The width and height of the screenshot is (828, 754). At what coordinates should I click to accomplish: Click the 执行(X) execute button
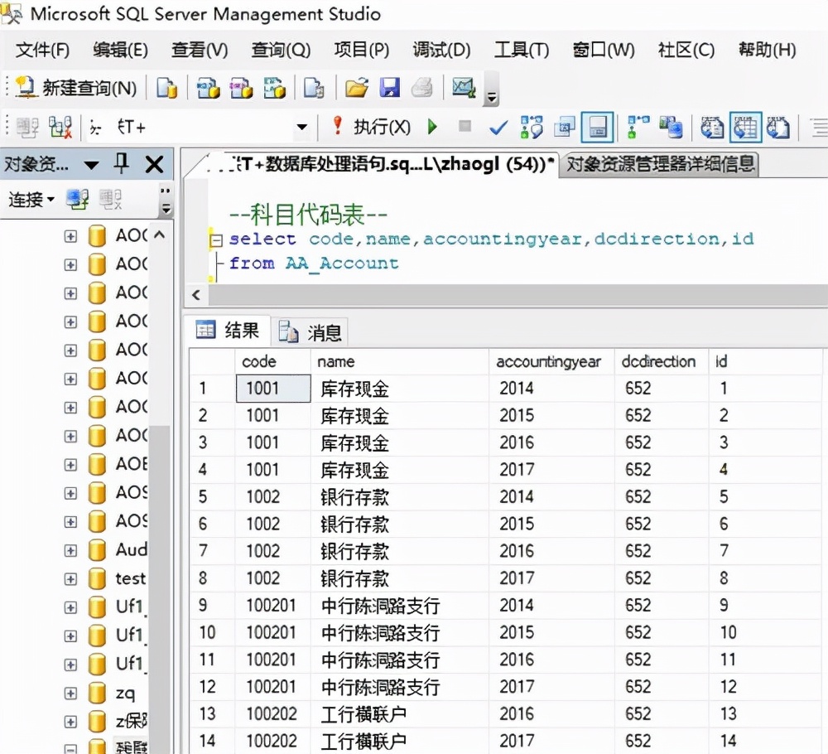[x=380, y=127]
